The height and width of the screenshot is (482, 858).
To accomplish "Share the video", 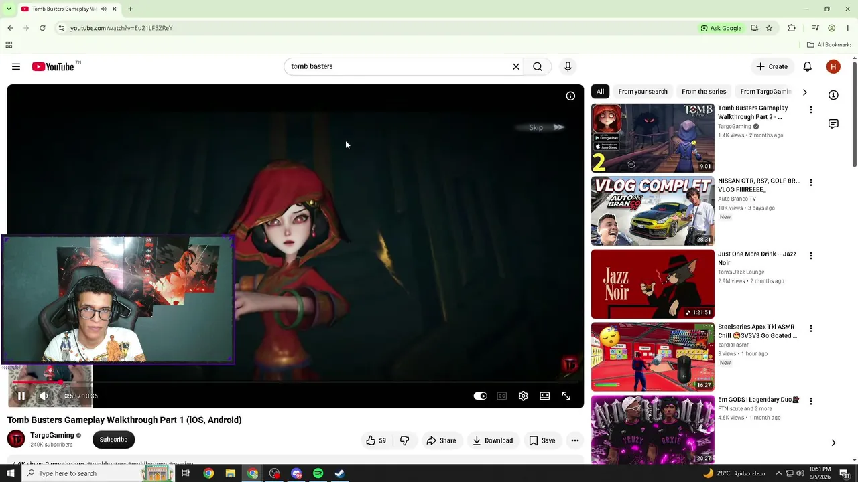I will pos(441,440).
